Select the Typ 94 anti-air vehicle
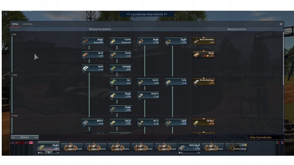Viewport: 294px width, 165px height. pos(176,41)
